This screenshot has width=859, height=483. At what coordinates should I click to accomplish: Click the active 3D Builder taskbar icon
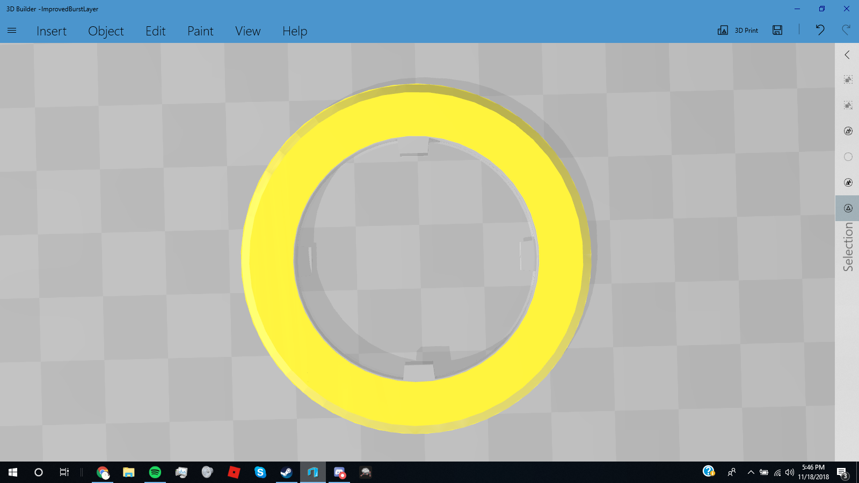click(313, 472)
